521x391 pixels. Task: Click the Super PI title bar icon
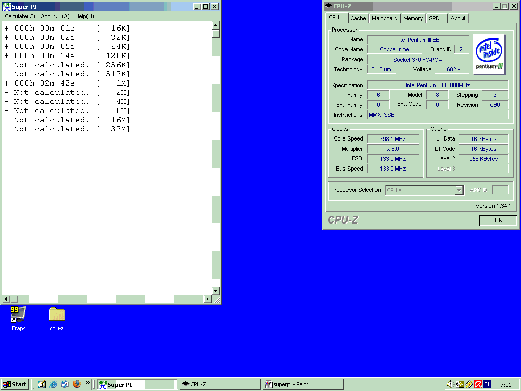tap(7, 6)
